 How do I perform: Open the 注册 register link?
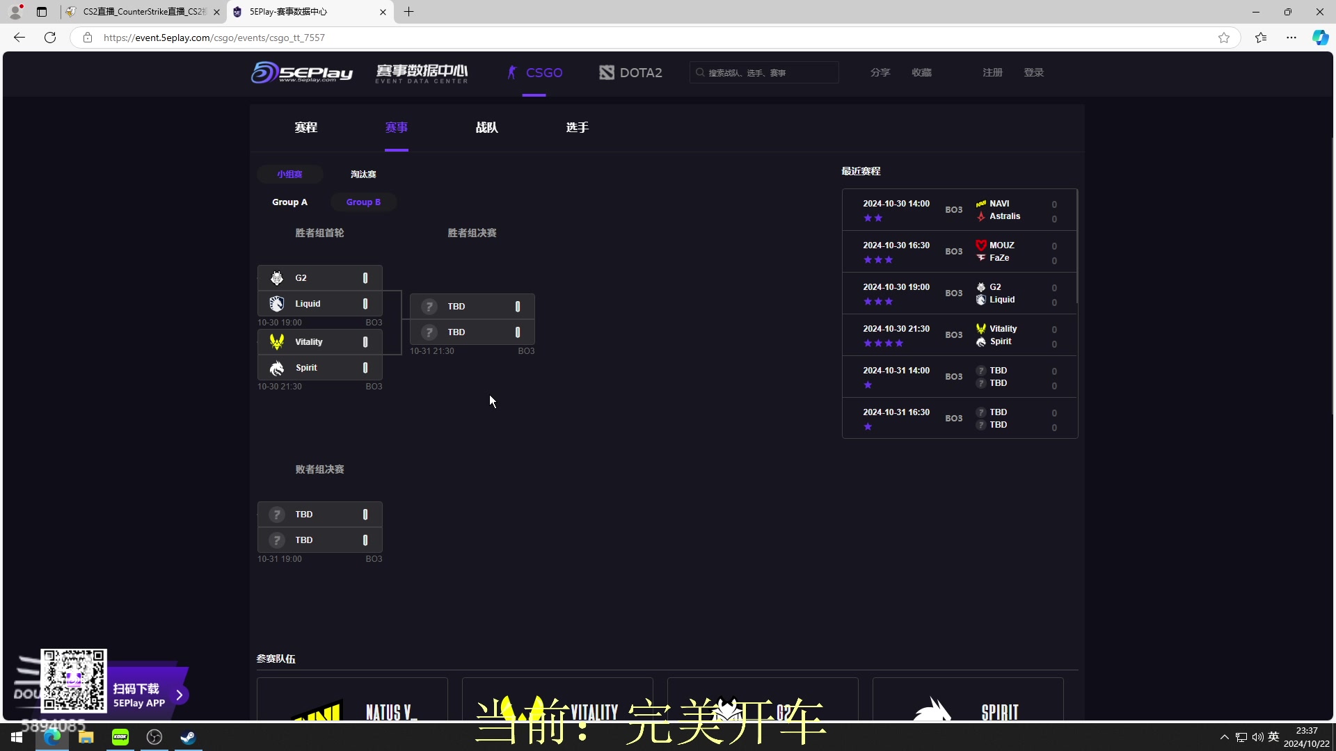(x=992, y=72)
